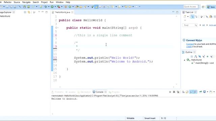Click the Quick Access search field
The image size is (216, 121).
pos(191,7)
